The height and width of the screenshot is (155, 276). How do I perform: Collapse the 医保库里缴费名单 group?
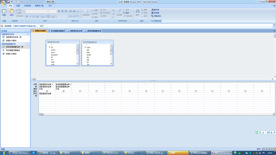pos(28,44)
